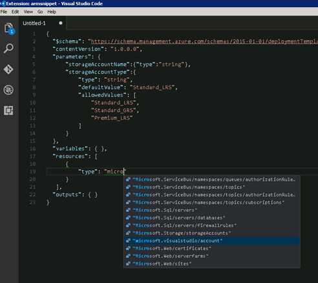Open the Help menu

(x=52, y=12)
